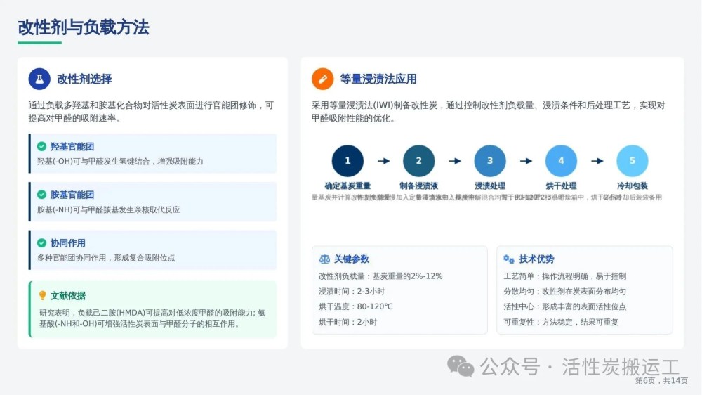Viewport: 702px width, 395px height.
Task: Select the step 1 circle 确定基炭重量
Action: point(347,161)
